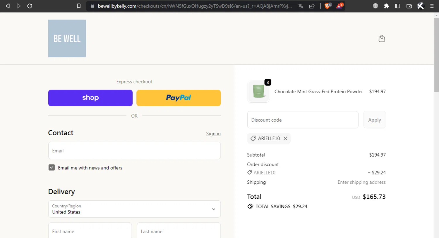Pay with Shop Pay express checkout
The image size is (439, 238).
(90, 98)
